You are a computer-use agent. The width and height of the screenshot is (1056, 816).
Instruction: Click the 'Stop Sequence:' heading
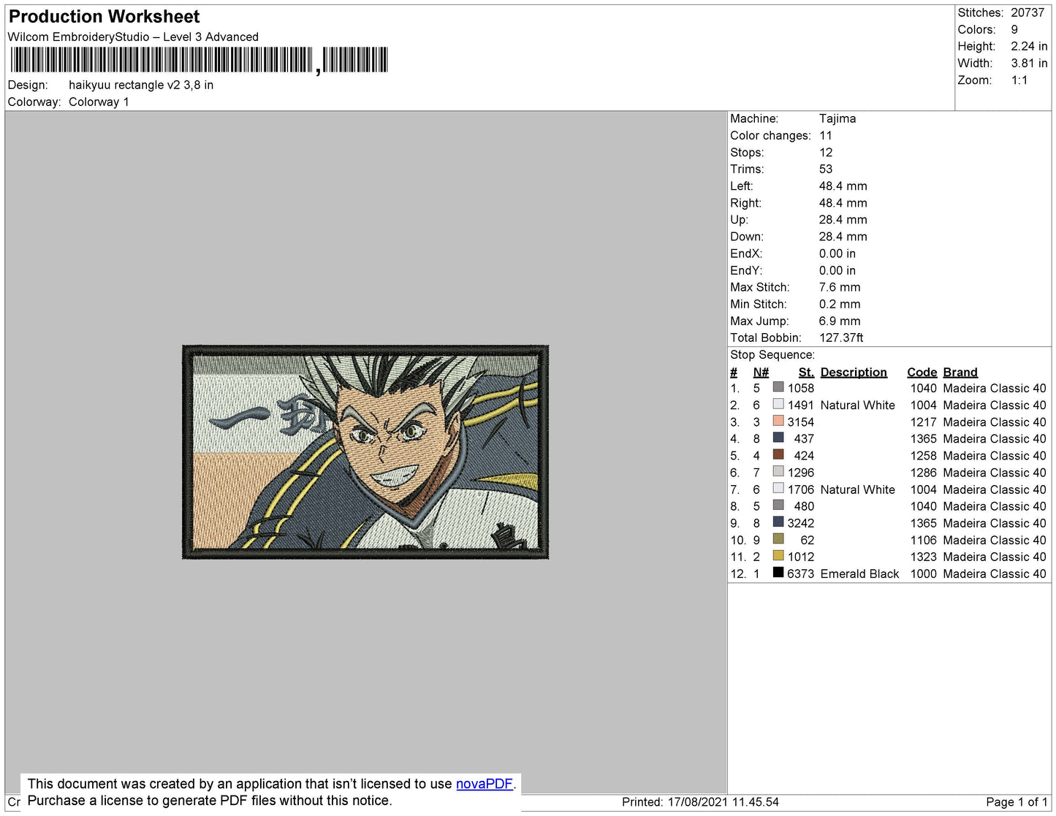[x=772, y=354]
